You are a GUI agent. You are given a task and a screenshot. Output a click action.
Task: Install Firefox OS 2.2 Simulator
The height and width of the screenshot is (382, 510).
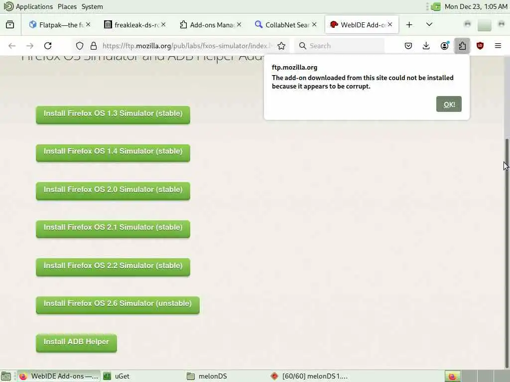[x=113, y=267]
